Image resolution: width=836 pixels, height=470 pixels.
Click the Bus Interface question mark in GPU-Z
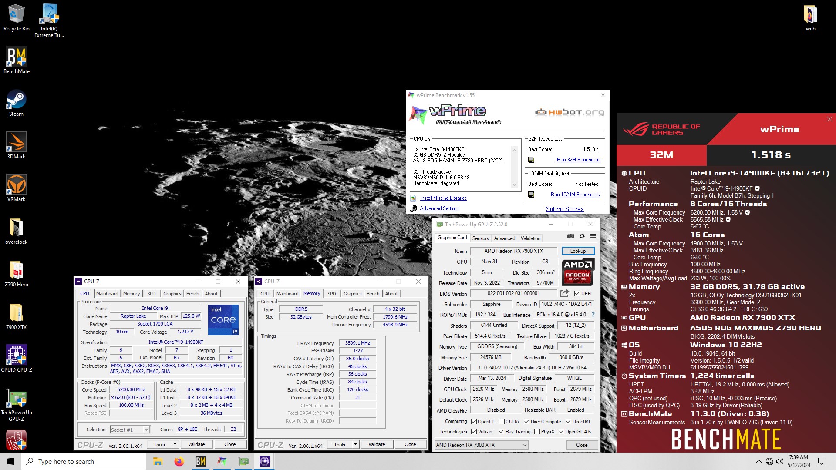593,315
